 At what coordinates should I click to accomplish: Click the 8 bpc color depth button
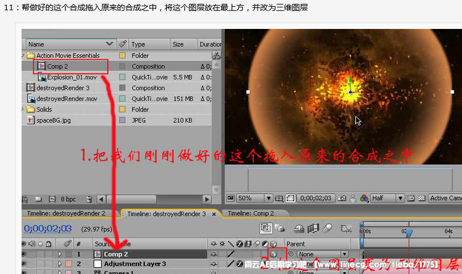click(68, 199)
